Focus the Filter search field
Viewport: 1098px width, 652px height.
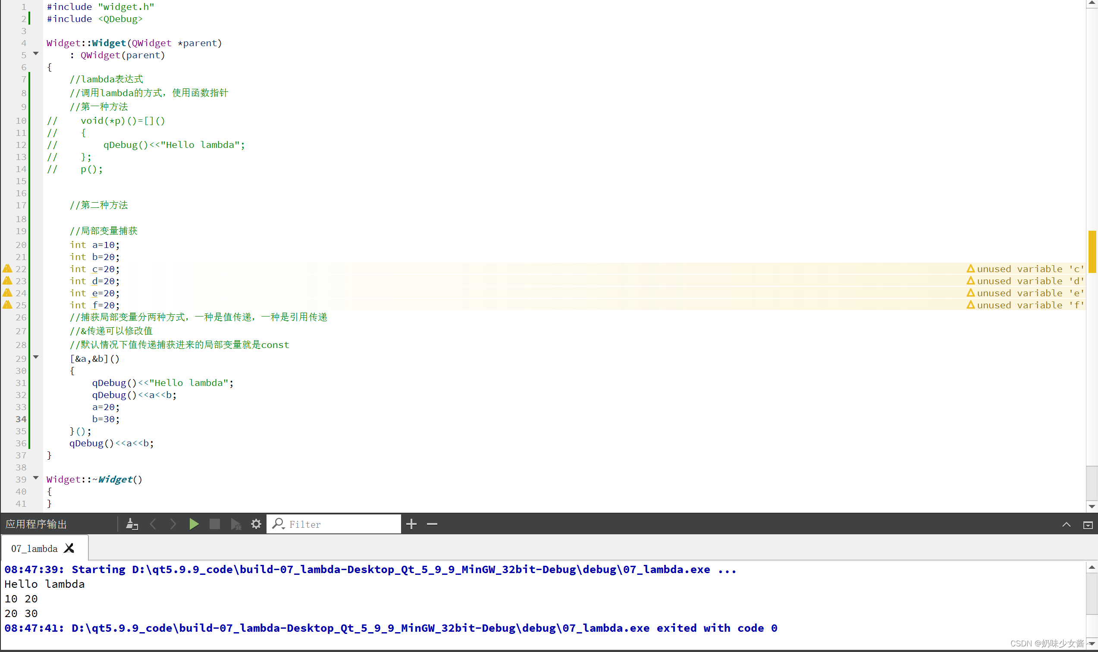(334, 523)
